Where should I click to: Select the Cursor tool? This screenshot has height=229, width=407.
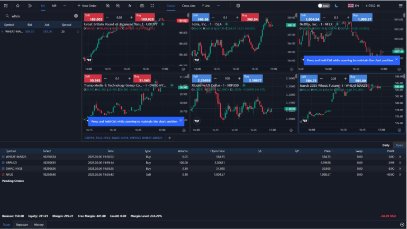click(x=171, y=6)
